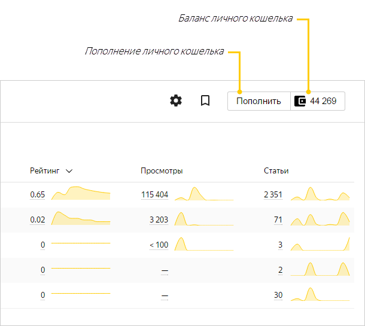This screenshot has height=326, width=365.
Task: Open wallet balance showing 44 269
Action: coord(318,101)
